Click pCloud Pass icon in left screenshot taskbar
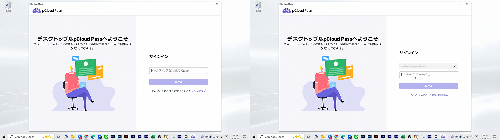 click(x=192, y=137)
